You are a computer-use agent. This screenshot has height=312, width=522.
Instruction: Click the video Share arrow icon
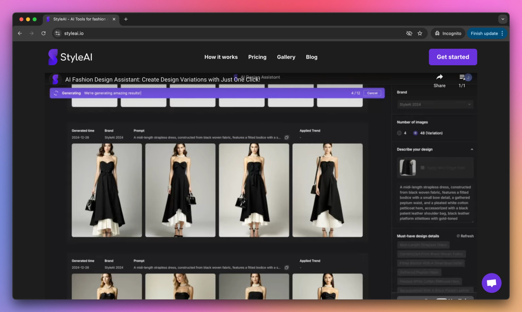point(439,77)
